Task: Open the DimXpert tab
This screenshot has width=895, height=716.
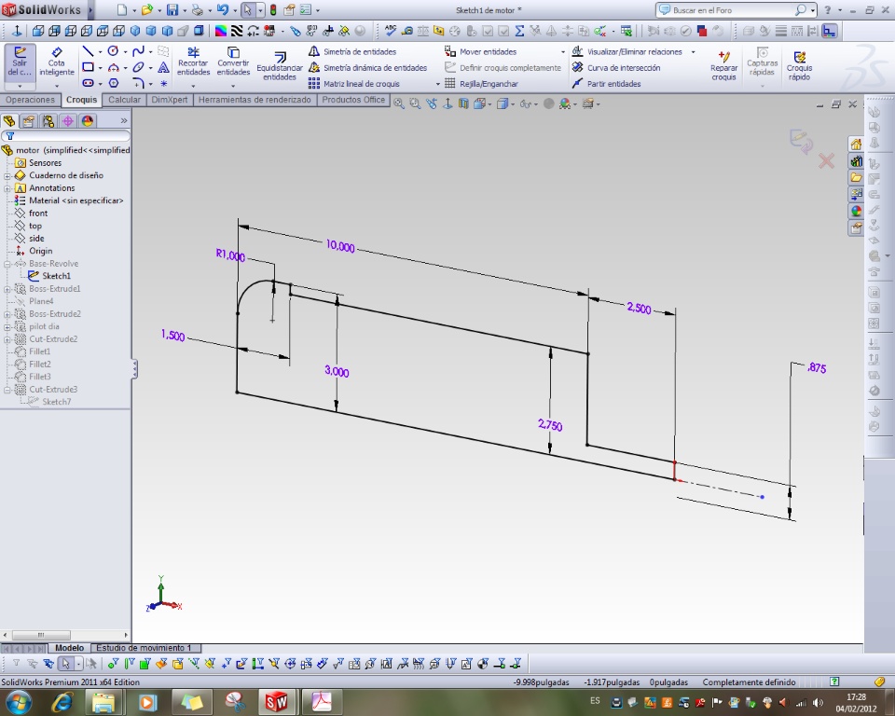Action: (x=169, y=100)
